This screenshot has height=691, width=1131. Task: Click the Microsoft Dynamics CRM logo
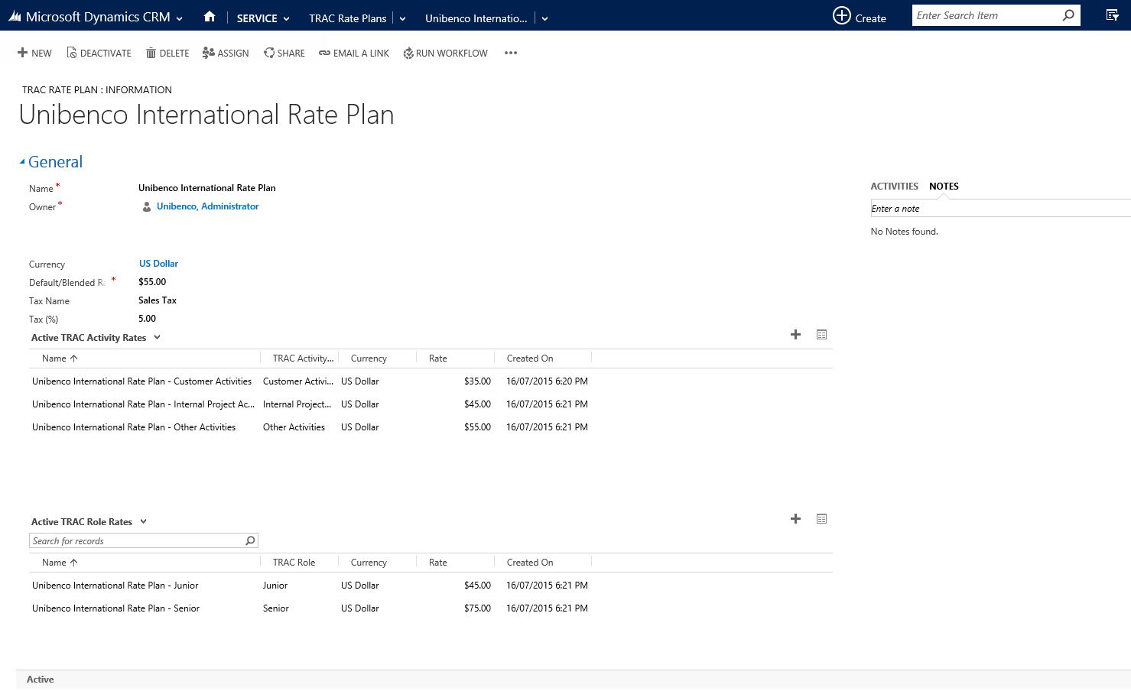pyautogui.click(x=89, y=17)
